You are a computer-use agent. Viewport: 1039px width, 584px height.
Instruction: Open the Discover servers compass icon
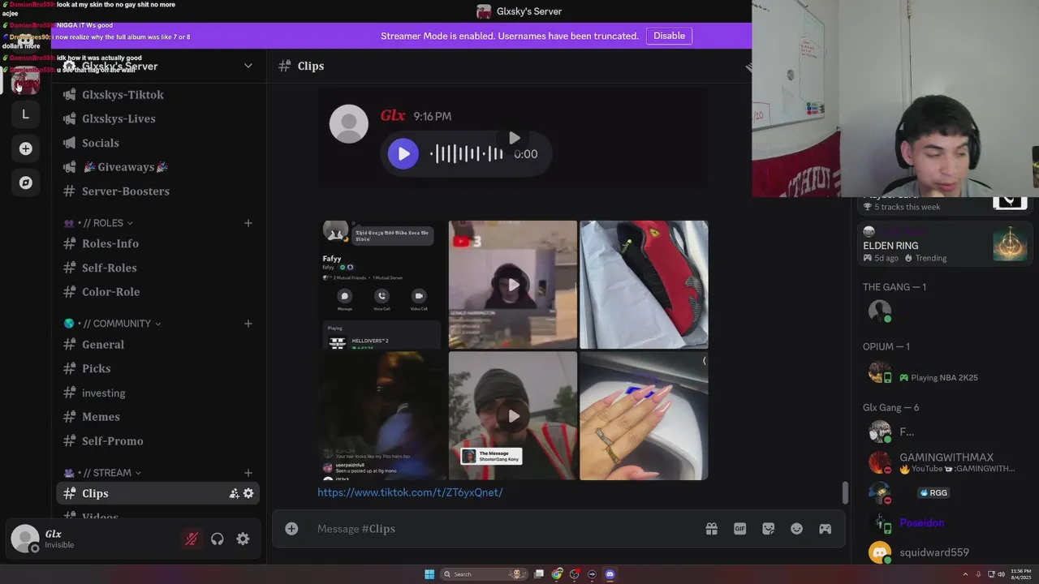(25, 182)
